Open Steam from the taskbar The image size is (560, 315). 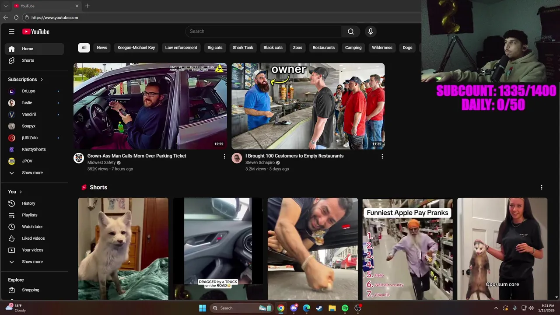click(x=319, y=308)
